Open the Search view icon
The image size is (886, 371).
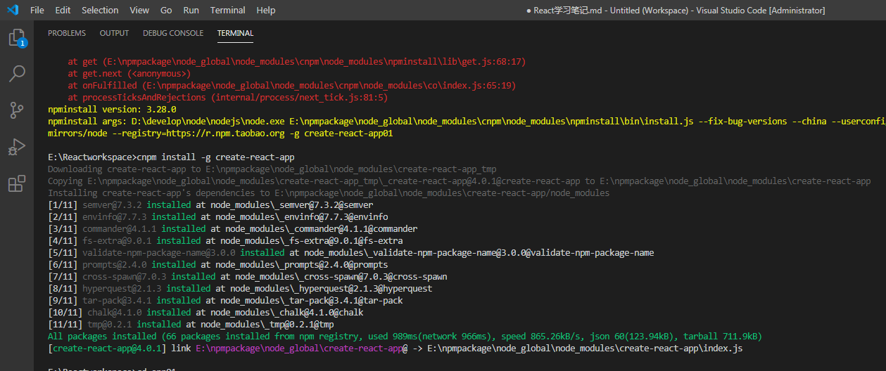coord(16,74)
